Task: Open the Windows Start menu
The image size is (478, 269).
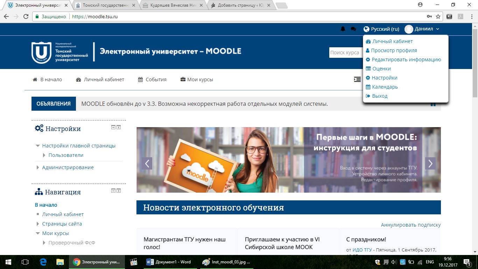Action: pyautogui.click(x=8, y=262)
